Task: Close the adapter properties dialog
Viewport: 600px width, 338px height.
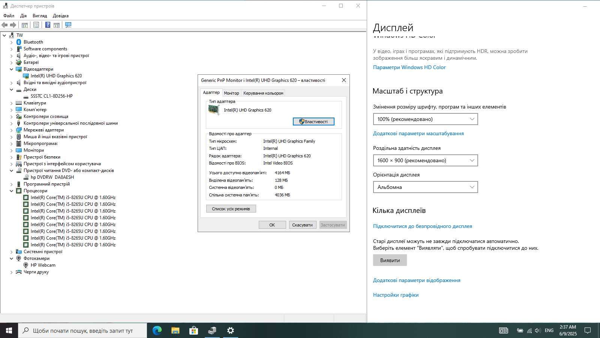Action: click(x=344, y=80)
